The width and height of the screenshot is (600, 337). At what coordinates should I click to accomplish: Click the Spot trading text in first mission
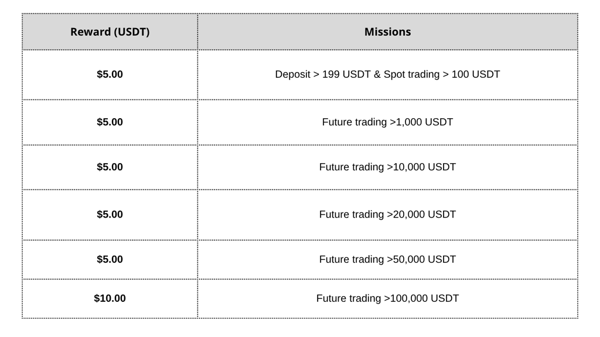point(412,74)
